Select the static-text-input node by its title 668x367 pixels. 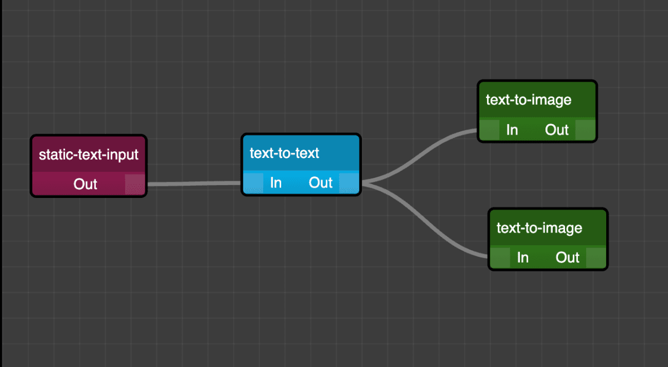[x=89, y=155]
